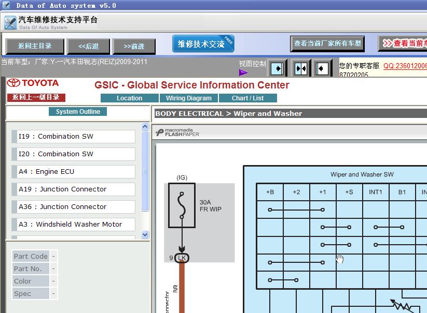Click the component list scrollbar thumb
The width and height of the screenshot is (427, 313).
pyautogui.click(x=145, y=171)
